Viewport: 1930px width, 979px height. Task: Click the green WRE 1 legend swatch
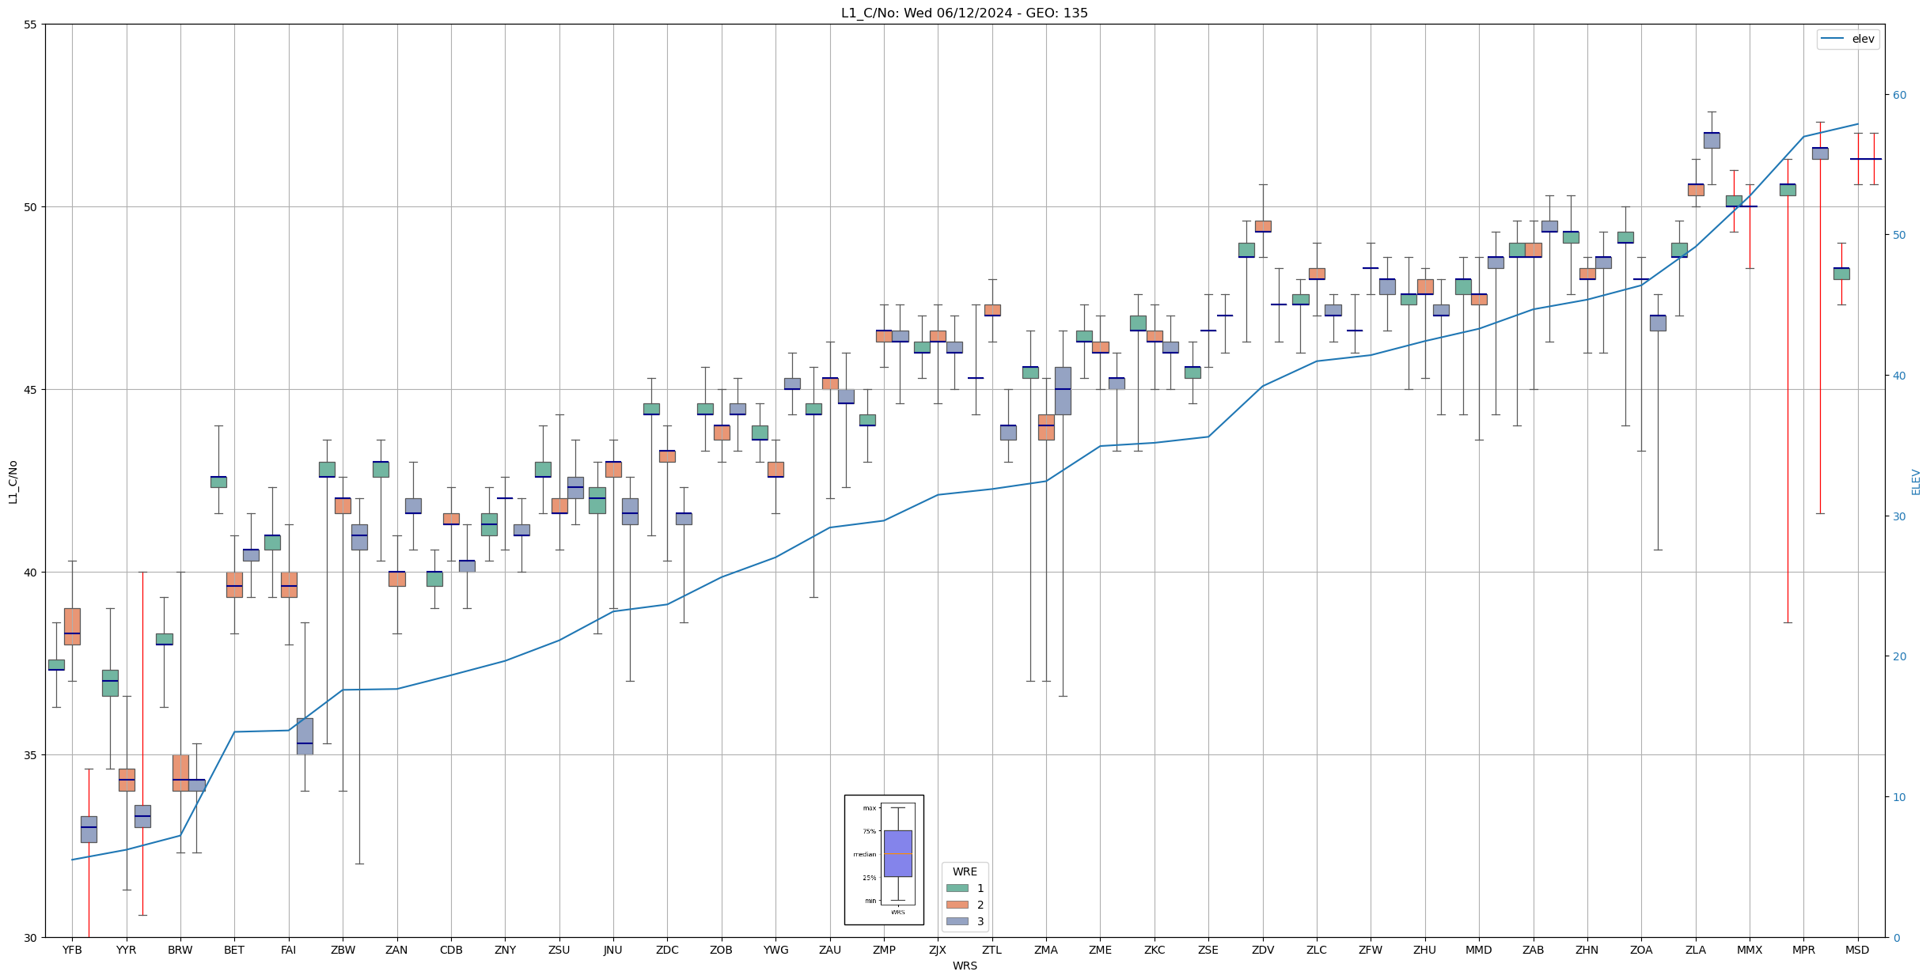coord(957,888)
